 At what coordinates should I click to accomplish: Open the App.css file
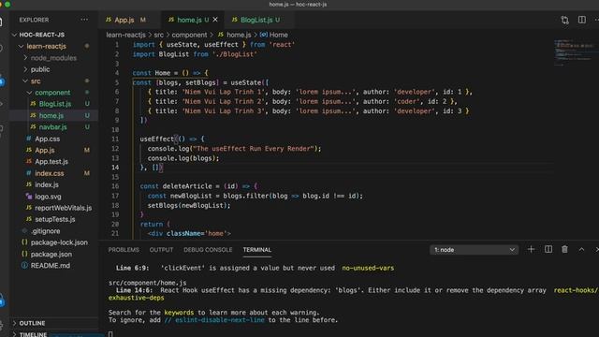click(48, 139)
